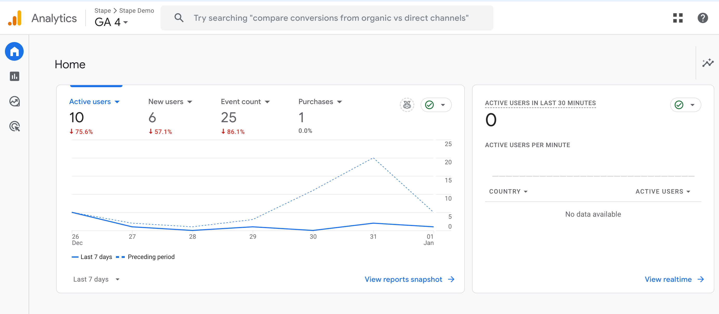Focus the Analytics search field
The width and height of the screenshot is (719, 314).
(327, 18)
